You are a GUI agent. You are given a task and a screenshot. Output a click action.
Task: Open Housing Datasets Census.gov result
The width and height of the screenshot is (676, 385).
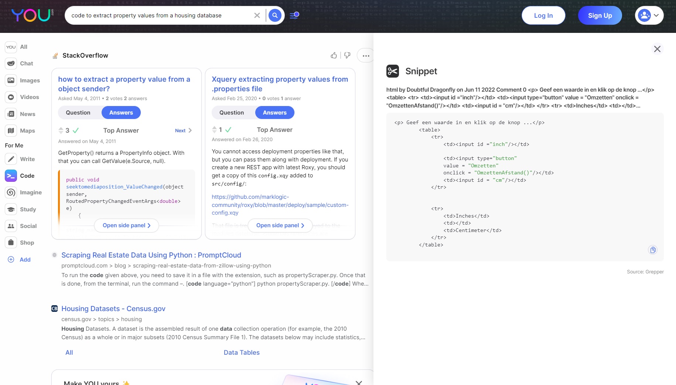click(113, 309)
